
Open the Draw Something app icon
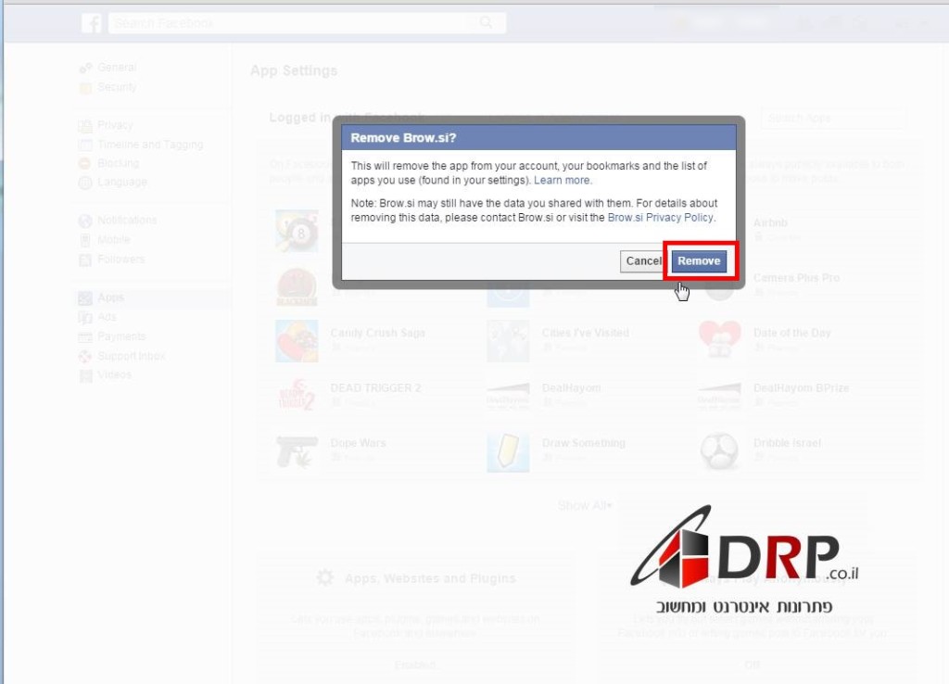point(508,451)
